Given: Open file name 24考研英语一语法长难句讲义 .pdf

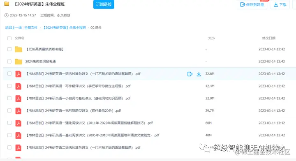Looking at the screenshot, I should (83, 74).
